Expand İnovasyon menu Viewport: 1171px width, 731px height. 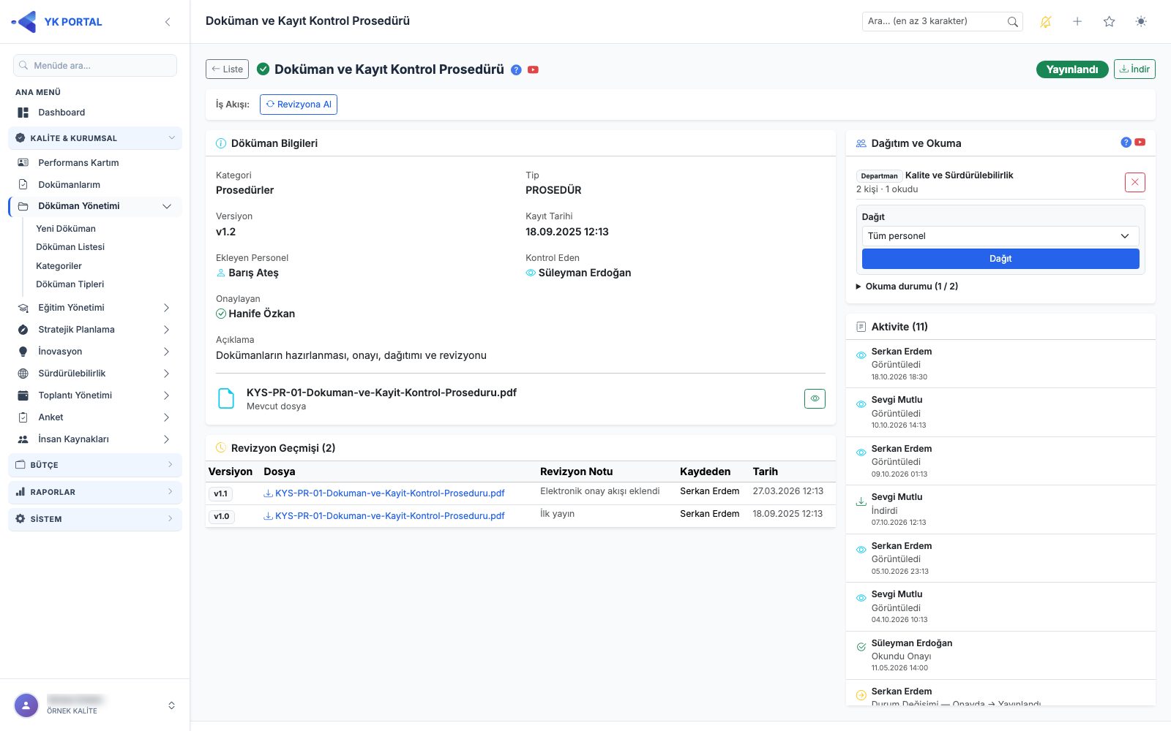[x=95, y=352]
